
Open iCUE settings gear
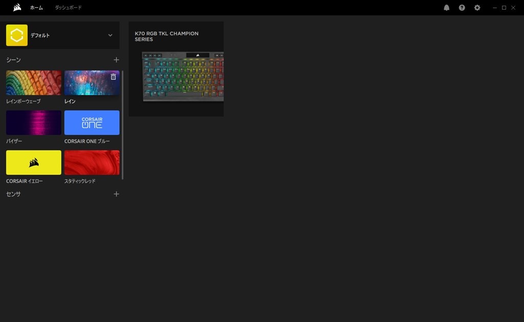pyautogui.click(x=477, y=8)
